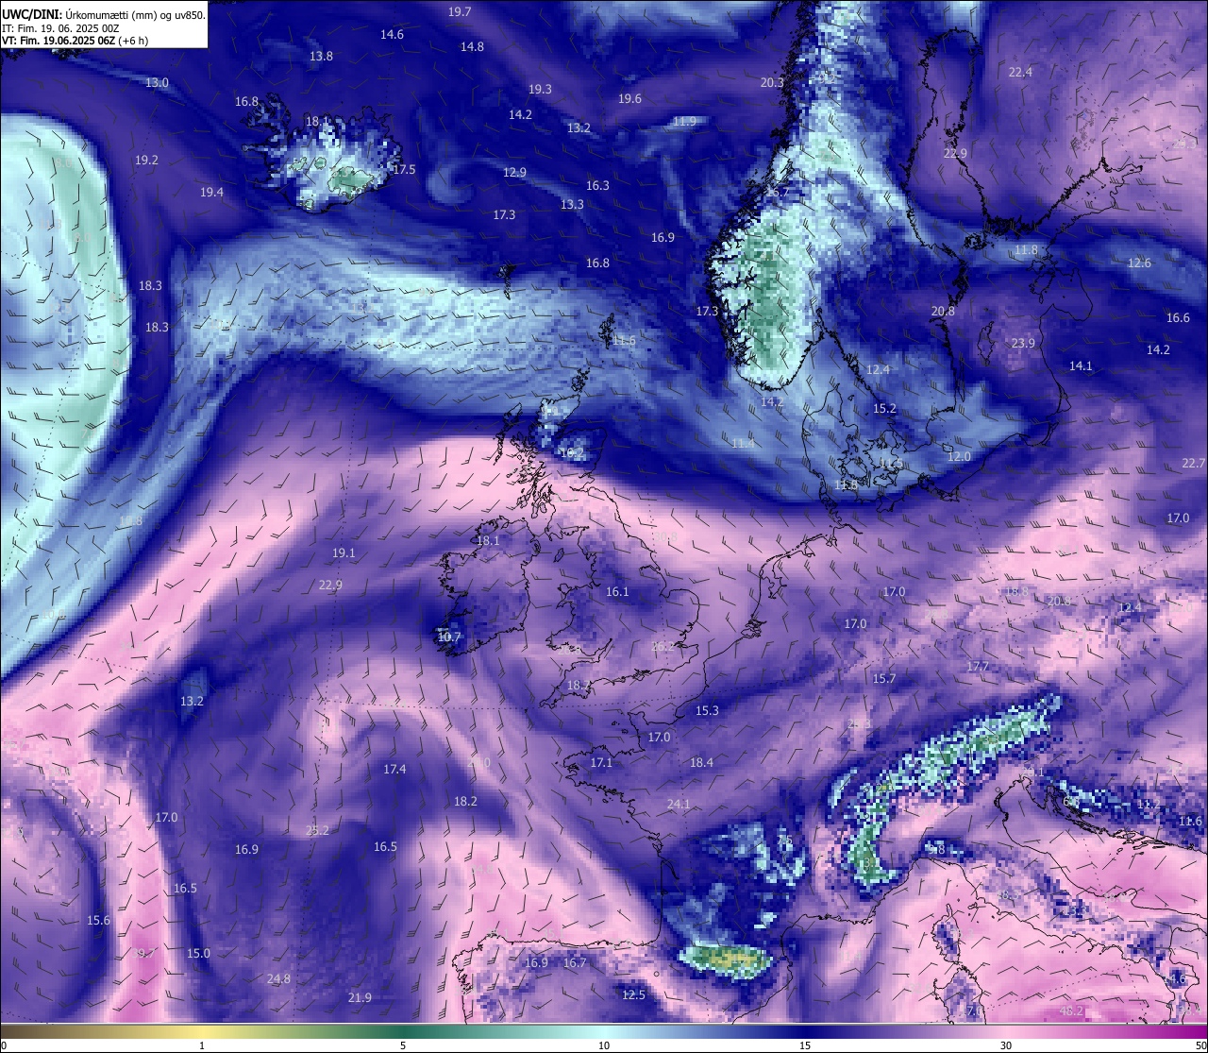Click the 12.0 value label
Screen dimensions: 1208x1053
coord(959,456)
